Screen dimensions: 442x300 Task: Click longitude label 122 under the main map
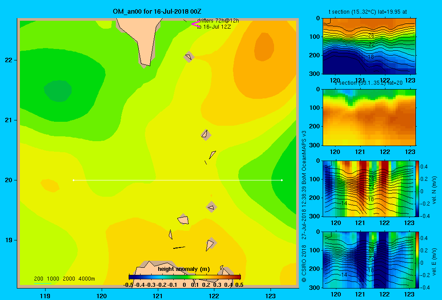214,296
